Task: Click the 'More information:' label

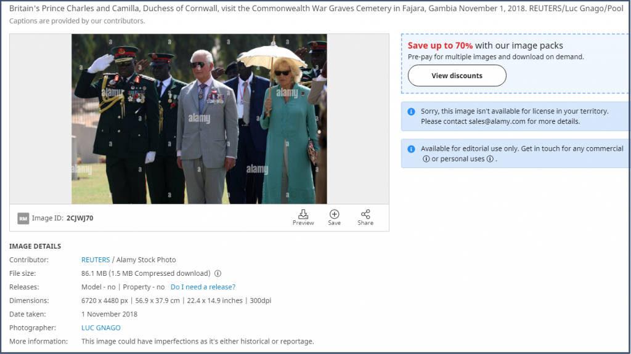Action: pyautogui.click(x=38, y=342)
